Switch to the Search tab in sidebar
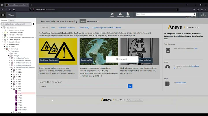208x116 pixels. 12,20
